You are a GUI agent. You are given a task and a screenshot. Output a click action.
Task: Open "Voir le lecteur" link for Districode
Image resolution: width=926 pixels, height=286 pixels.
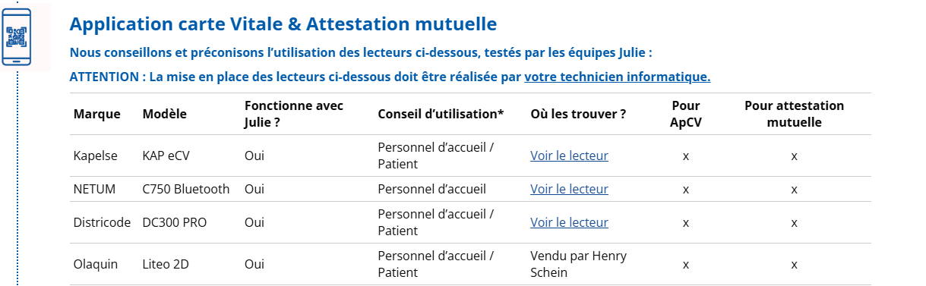click(x=569, y=222)
